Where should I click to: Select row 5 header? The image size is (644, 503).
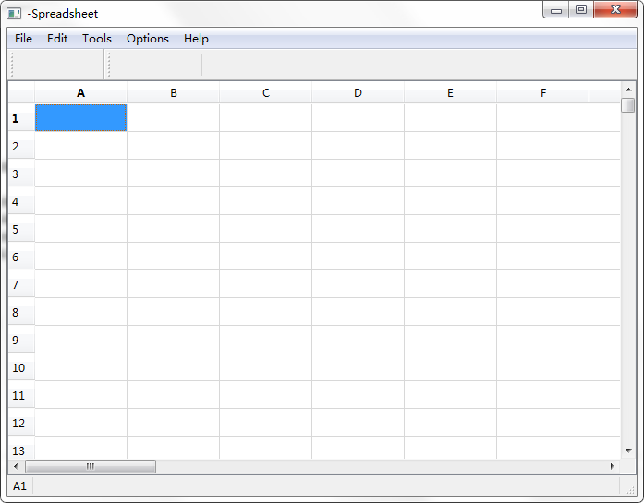tap(21, 229)
